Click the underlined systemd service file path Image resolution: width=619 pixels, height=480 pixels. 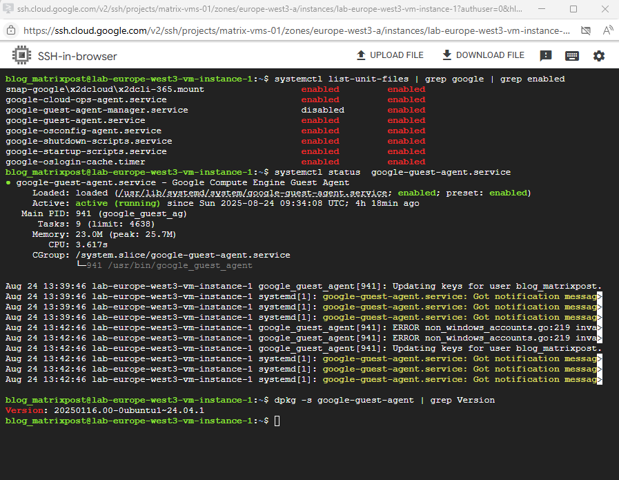coord(253,193)
